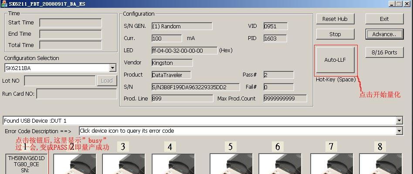Click the Product field showing DataTraveler

[x=171, y=75]
